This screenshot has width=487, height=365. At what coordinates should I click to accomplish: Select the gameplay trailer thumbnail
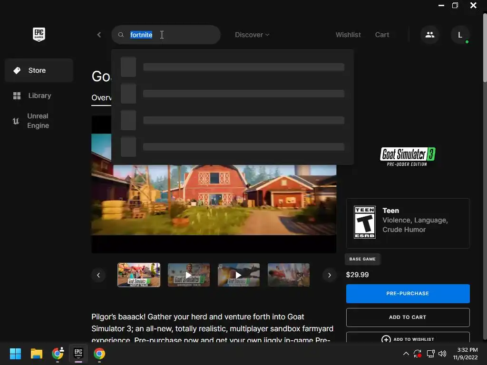click(x=139, y=275)
